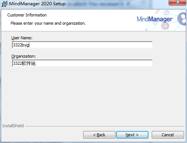Click the Next button to continue setup
The width and height of the screenshot is (187, 143).
click(132, 135)
